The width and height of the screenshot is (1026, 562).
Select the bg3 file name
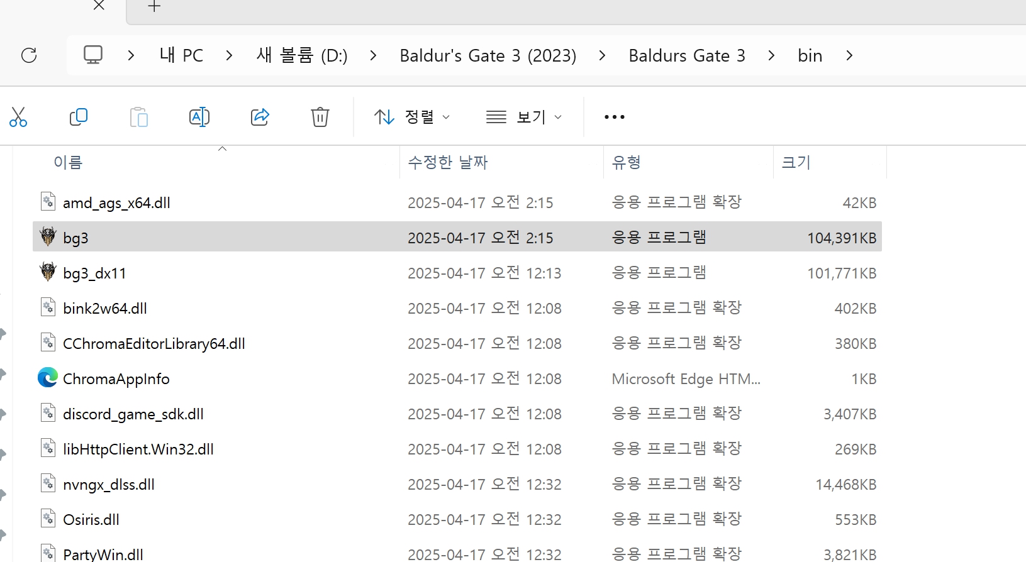point(75,238)
